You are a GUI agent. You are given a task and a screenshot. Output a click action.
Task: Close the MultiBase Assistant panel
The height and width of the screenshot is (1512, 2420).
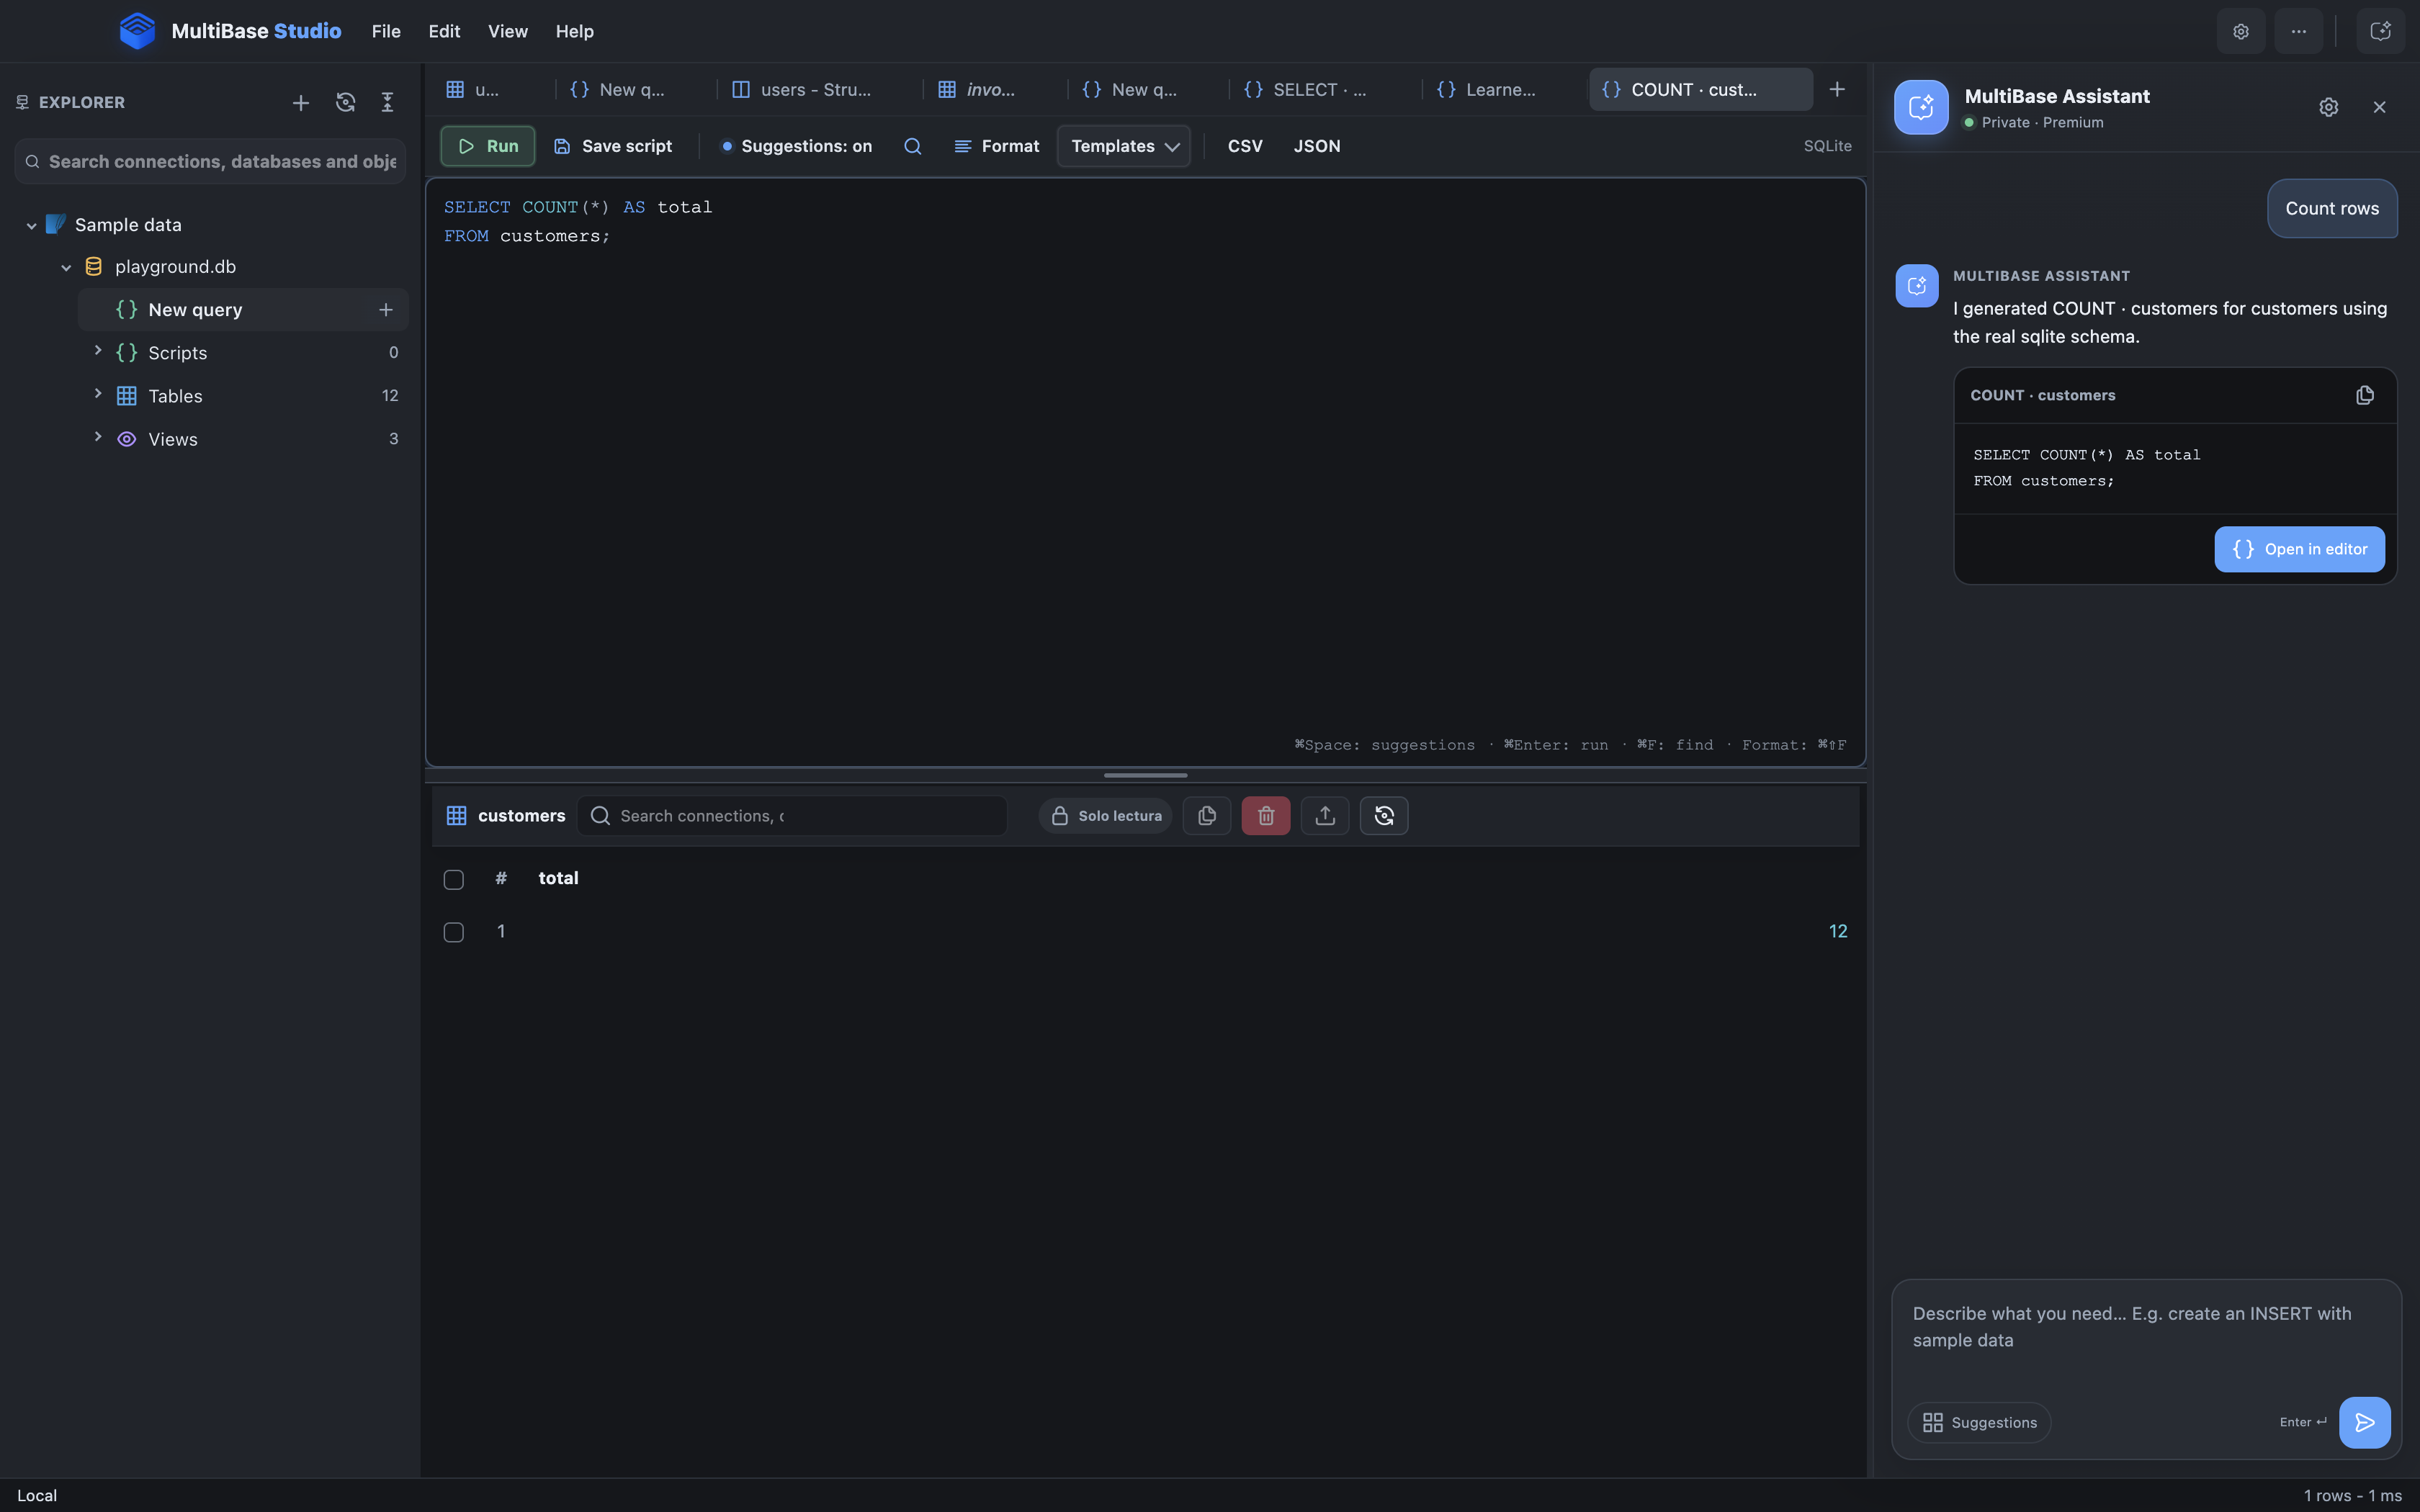tap(2380, 107)
